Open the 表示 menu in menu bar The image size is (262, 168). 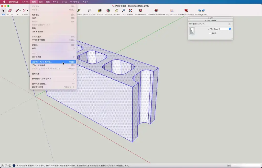(x=41, y=2)
